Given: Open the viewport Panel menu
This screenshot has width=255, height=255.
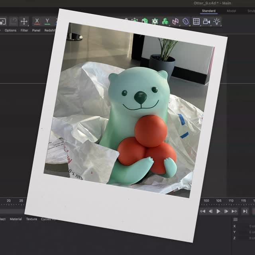Looking at the screenshot, I should click(x=36, y=30).
